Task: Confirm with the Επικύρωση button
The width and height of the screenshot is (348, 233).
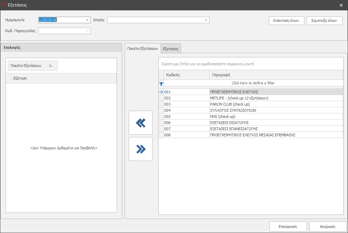Action: pyautogui.click(x=287, y=227)
